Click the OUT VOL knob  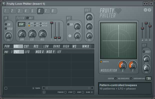point(89,36)
